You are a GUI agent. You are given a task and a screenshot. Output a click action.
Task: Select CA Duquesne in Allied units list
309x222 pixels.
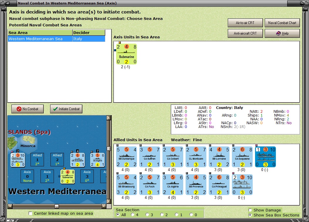(x=242, y=157)
